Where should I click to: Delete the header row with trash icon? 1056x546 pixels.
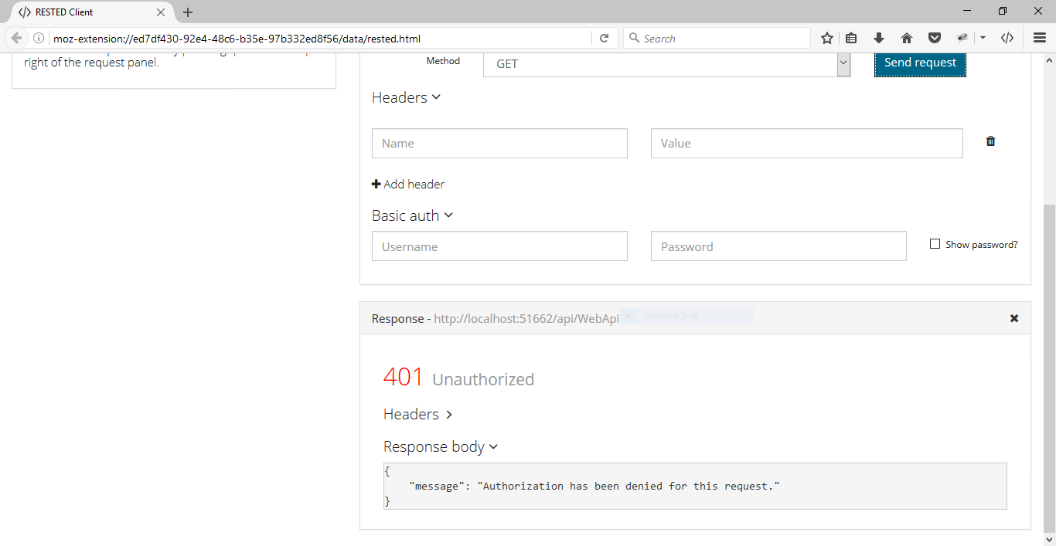(990, 141)
